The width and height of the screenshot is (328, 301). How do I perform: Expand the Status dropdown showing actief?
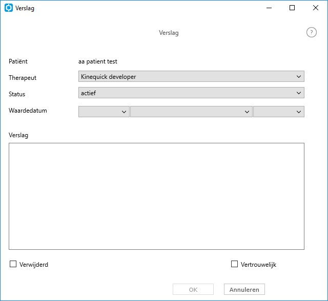[191, 93]
